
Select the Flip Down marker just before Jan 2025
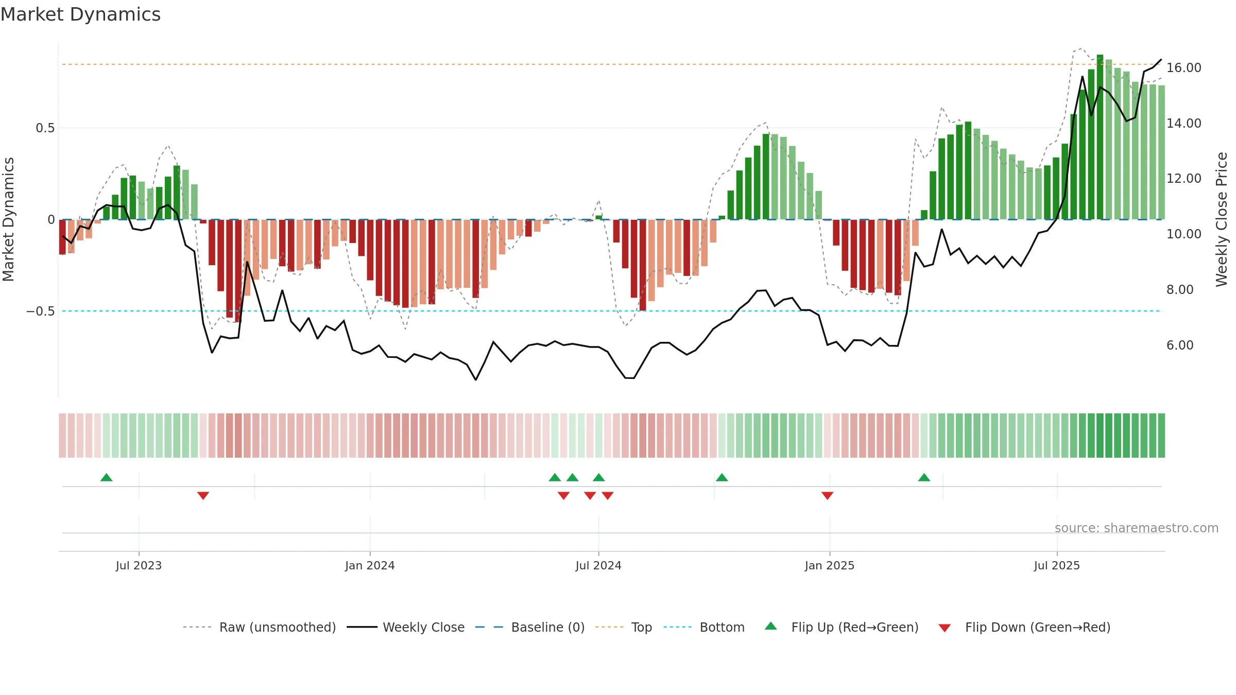[x=827, y=495]
